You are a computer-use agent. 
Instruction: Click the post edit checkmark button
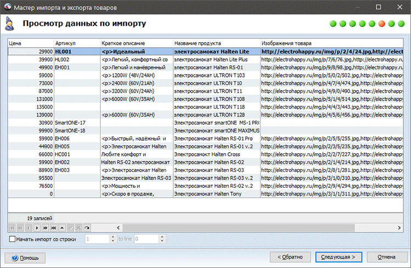[x=71, y=228]
